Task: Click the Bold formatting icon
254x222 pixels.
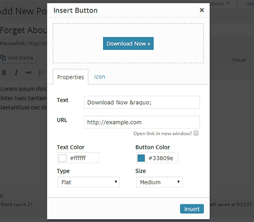Action: (4, 72)
